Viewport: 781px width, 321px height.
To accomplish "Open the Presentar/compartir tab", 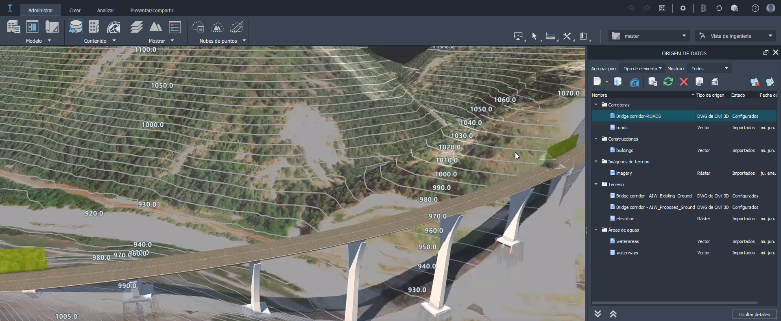I will 152,10.
